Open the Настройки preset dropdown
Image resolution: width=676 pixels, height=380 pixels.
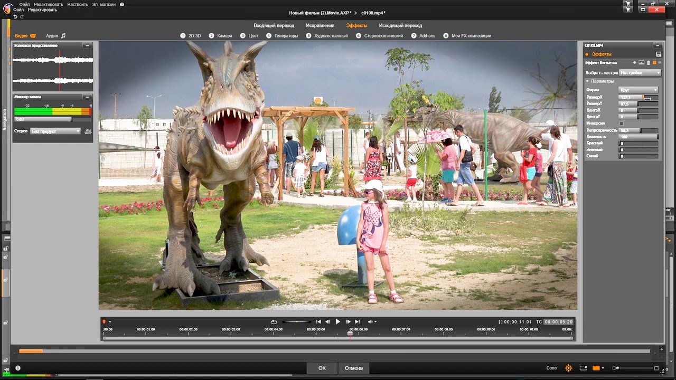pos(640,72)
